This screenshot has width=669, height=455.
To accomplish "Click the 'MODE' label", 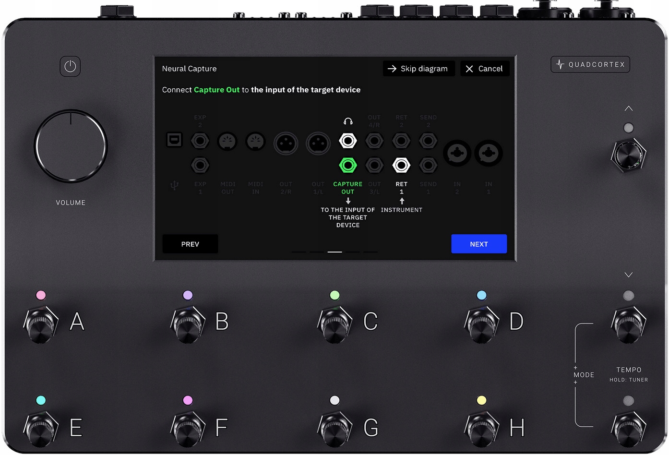I will point(584,375).
